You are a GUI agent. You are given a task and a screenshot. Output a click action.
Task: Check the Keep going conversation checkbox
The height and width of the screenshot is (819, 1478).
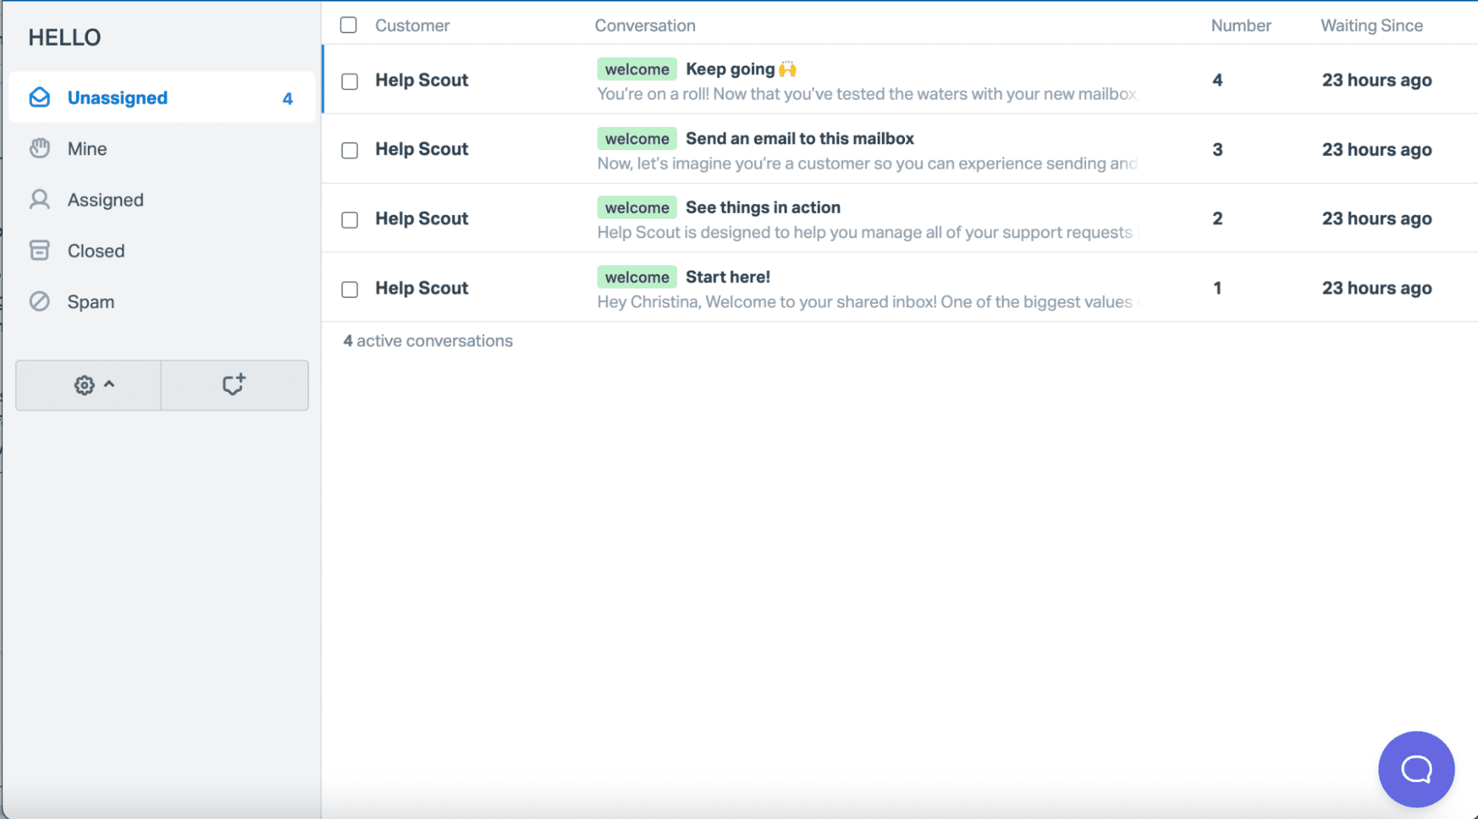350,81
